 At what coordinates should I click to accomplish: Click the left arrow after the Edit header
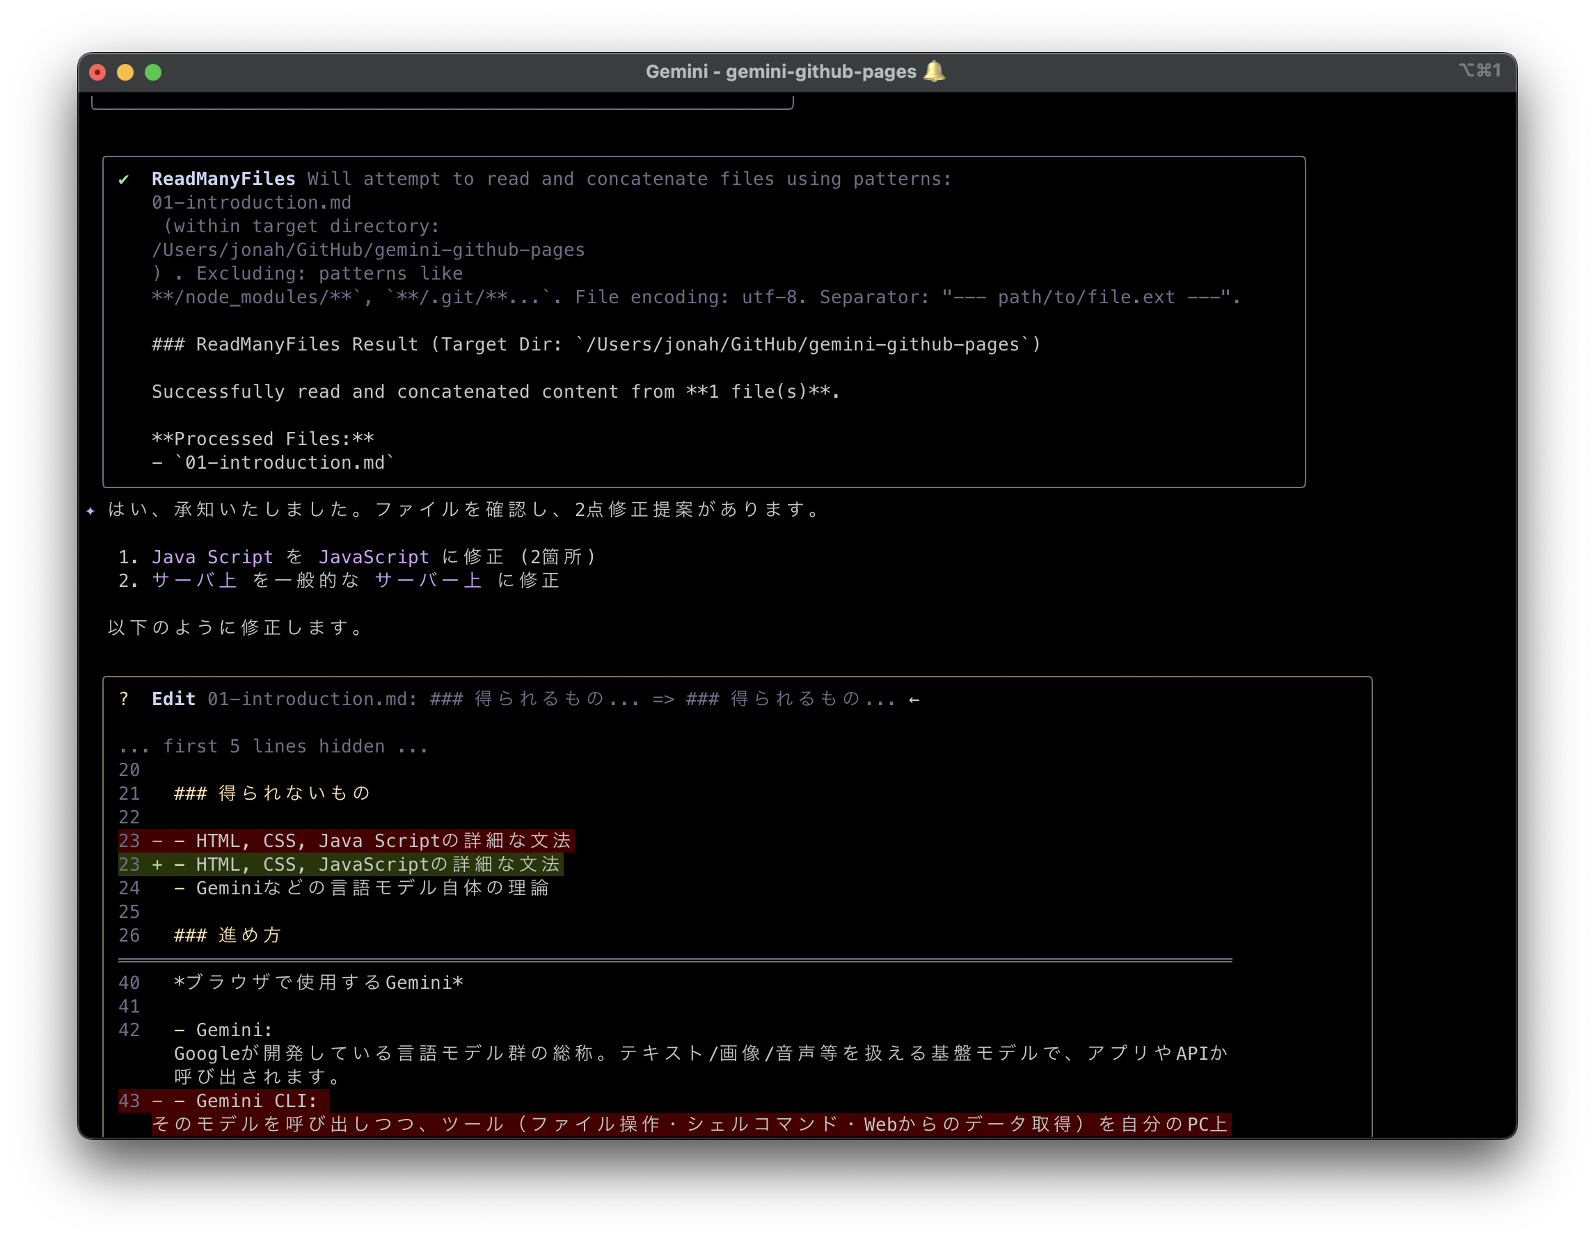pos(914,700)
